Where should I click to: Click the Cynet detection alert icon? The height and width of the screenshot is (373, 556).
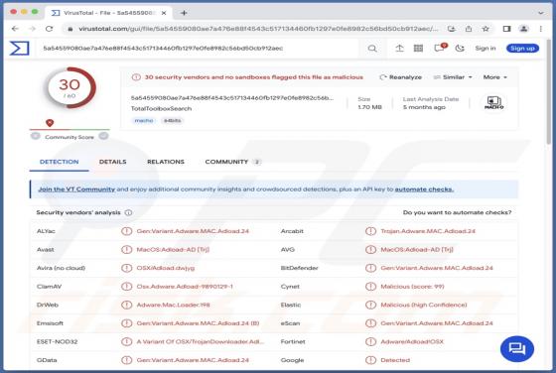point(370,287)
